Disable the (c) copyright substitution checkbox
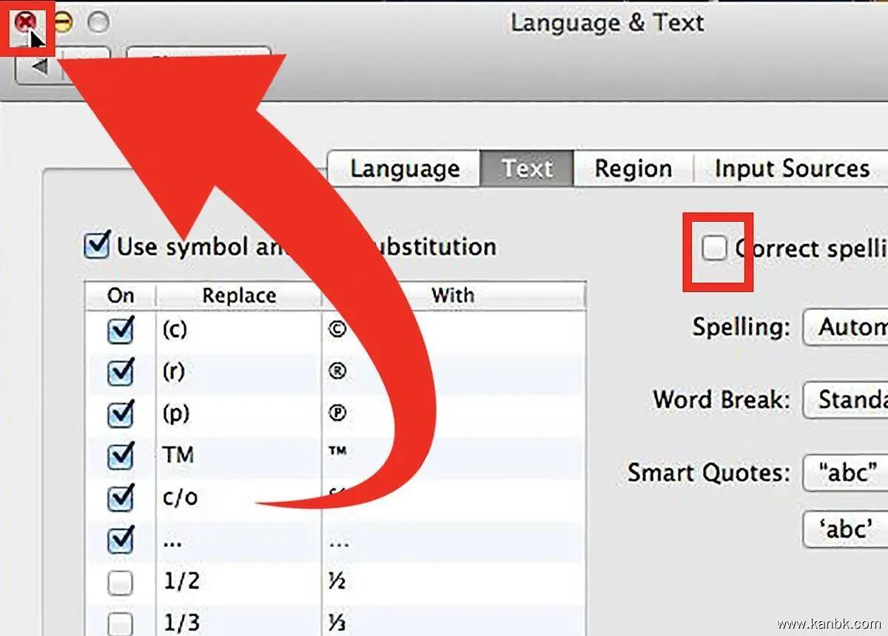 (120, 330)
